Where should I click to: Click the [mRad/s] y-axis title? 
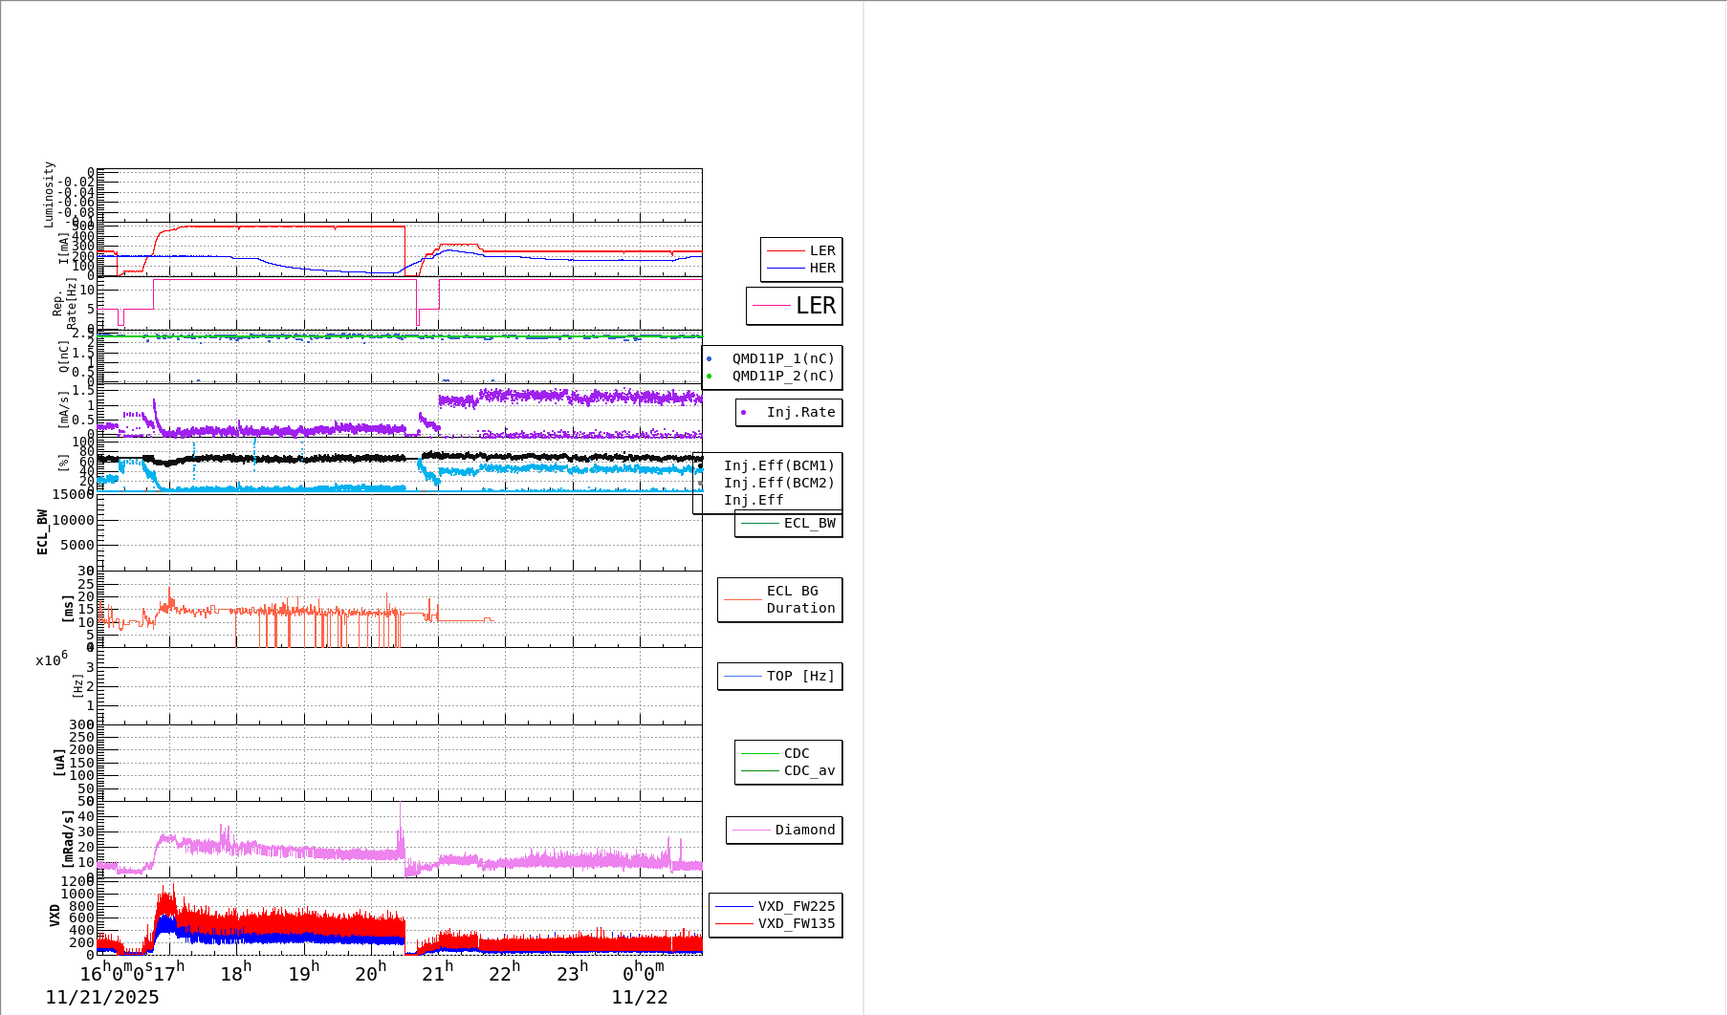[68, 839]
